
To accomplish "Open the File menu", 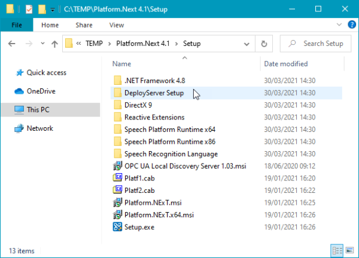I will pyautogui.click(x=17, y=25).
